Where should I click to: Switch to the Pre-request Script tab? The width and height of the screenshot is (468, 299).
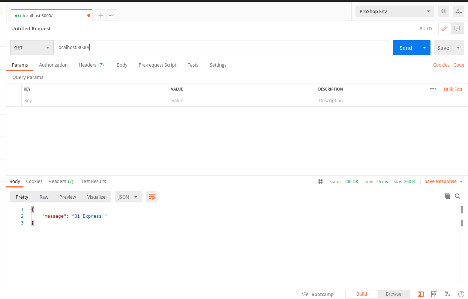click(157, 65)
